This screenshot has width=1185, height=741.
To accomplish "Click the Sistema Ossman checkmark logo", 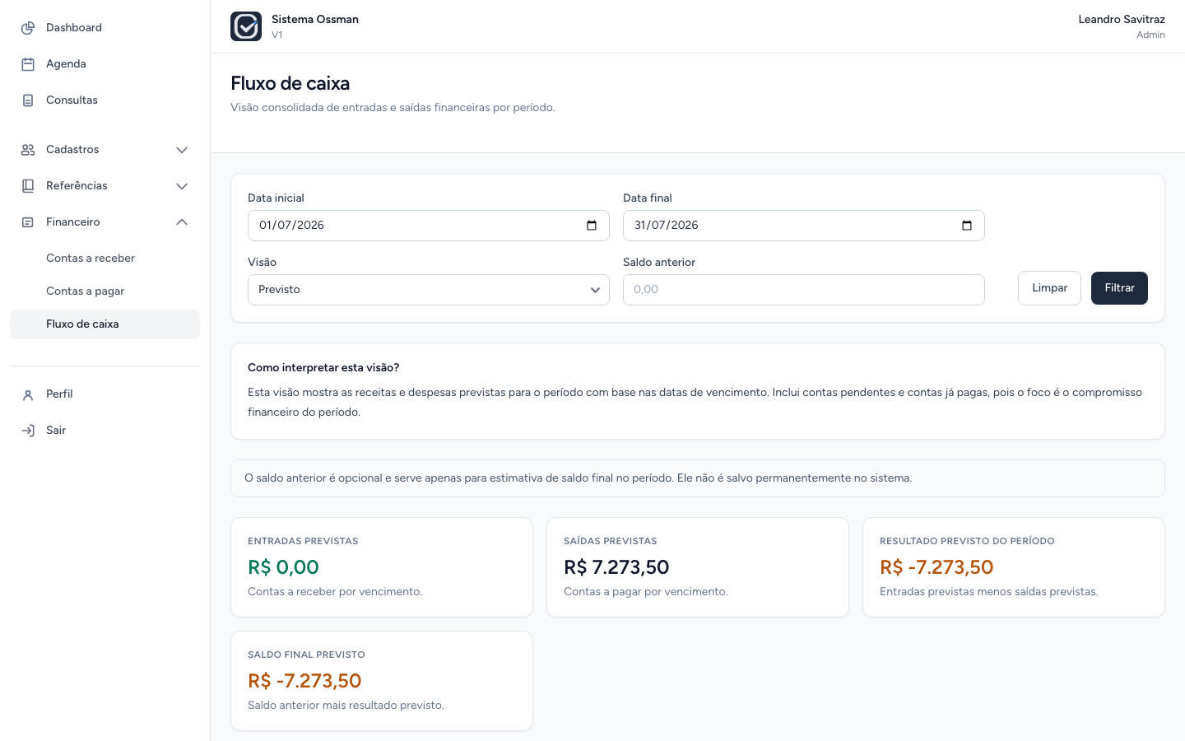I will point(246,26).
